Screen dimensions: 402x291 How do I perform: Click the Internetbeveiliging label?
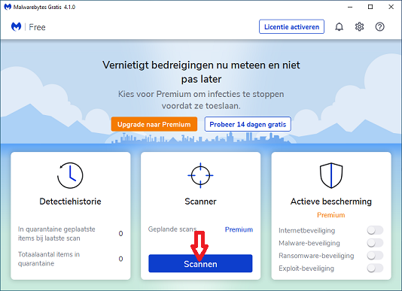pos(307,231)
